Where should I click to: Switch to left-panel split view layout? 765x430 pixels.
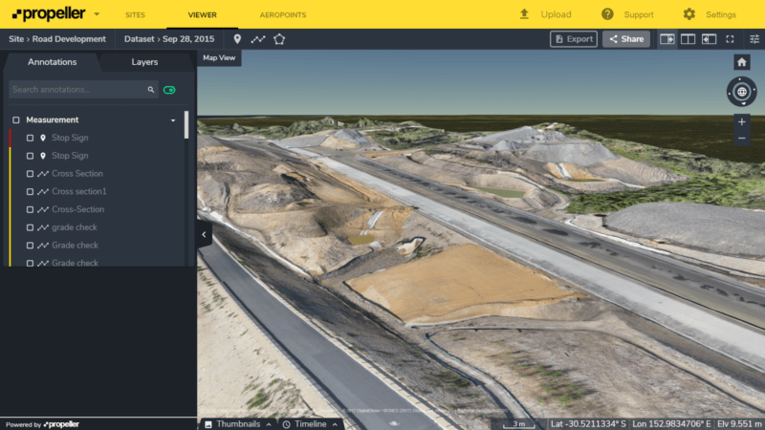click(x=667, y=39)
